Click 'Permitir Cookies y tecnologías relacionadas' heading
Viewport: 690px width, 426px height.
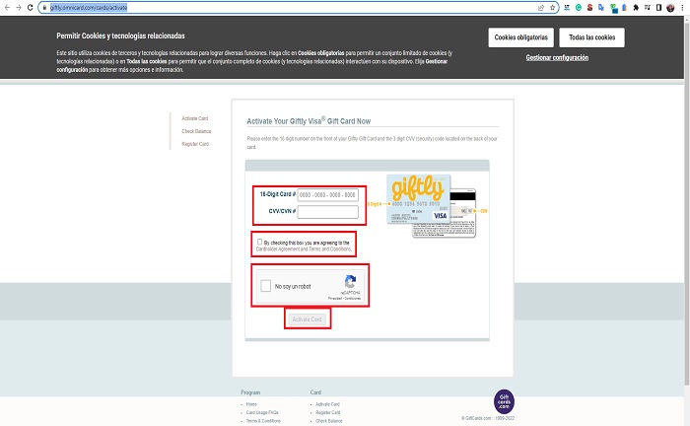120,35
